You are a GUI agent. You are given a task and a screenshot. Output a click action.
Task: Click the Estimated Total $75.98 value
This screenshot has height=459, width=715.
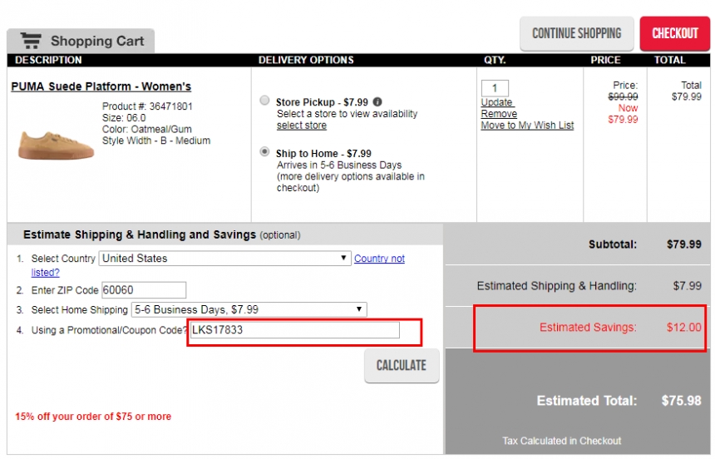[x=681, y=401]
